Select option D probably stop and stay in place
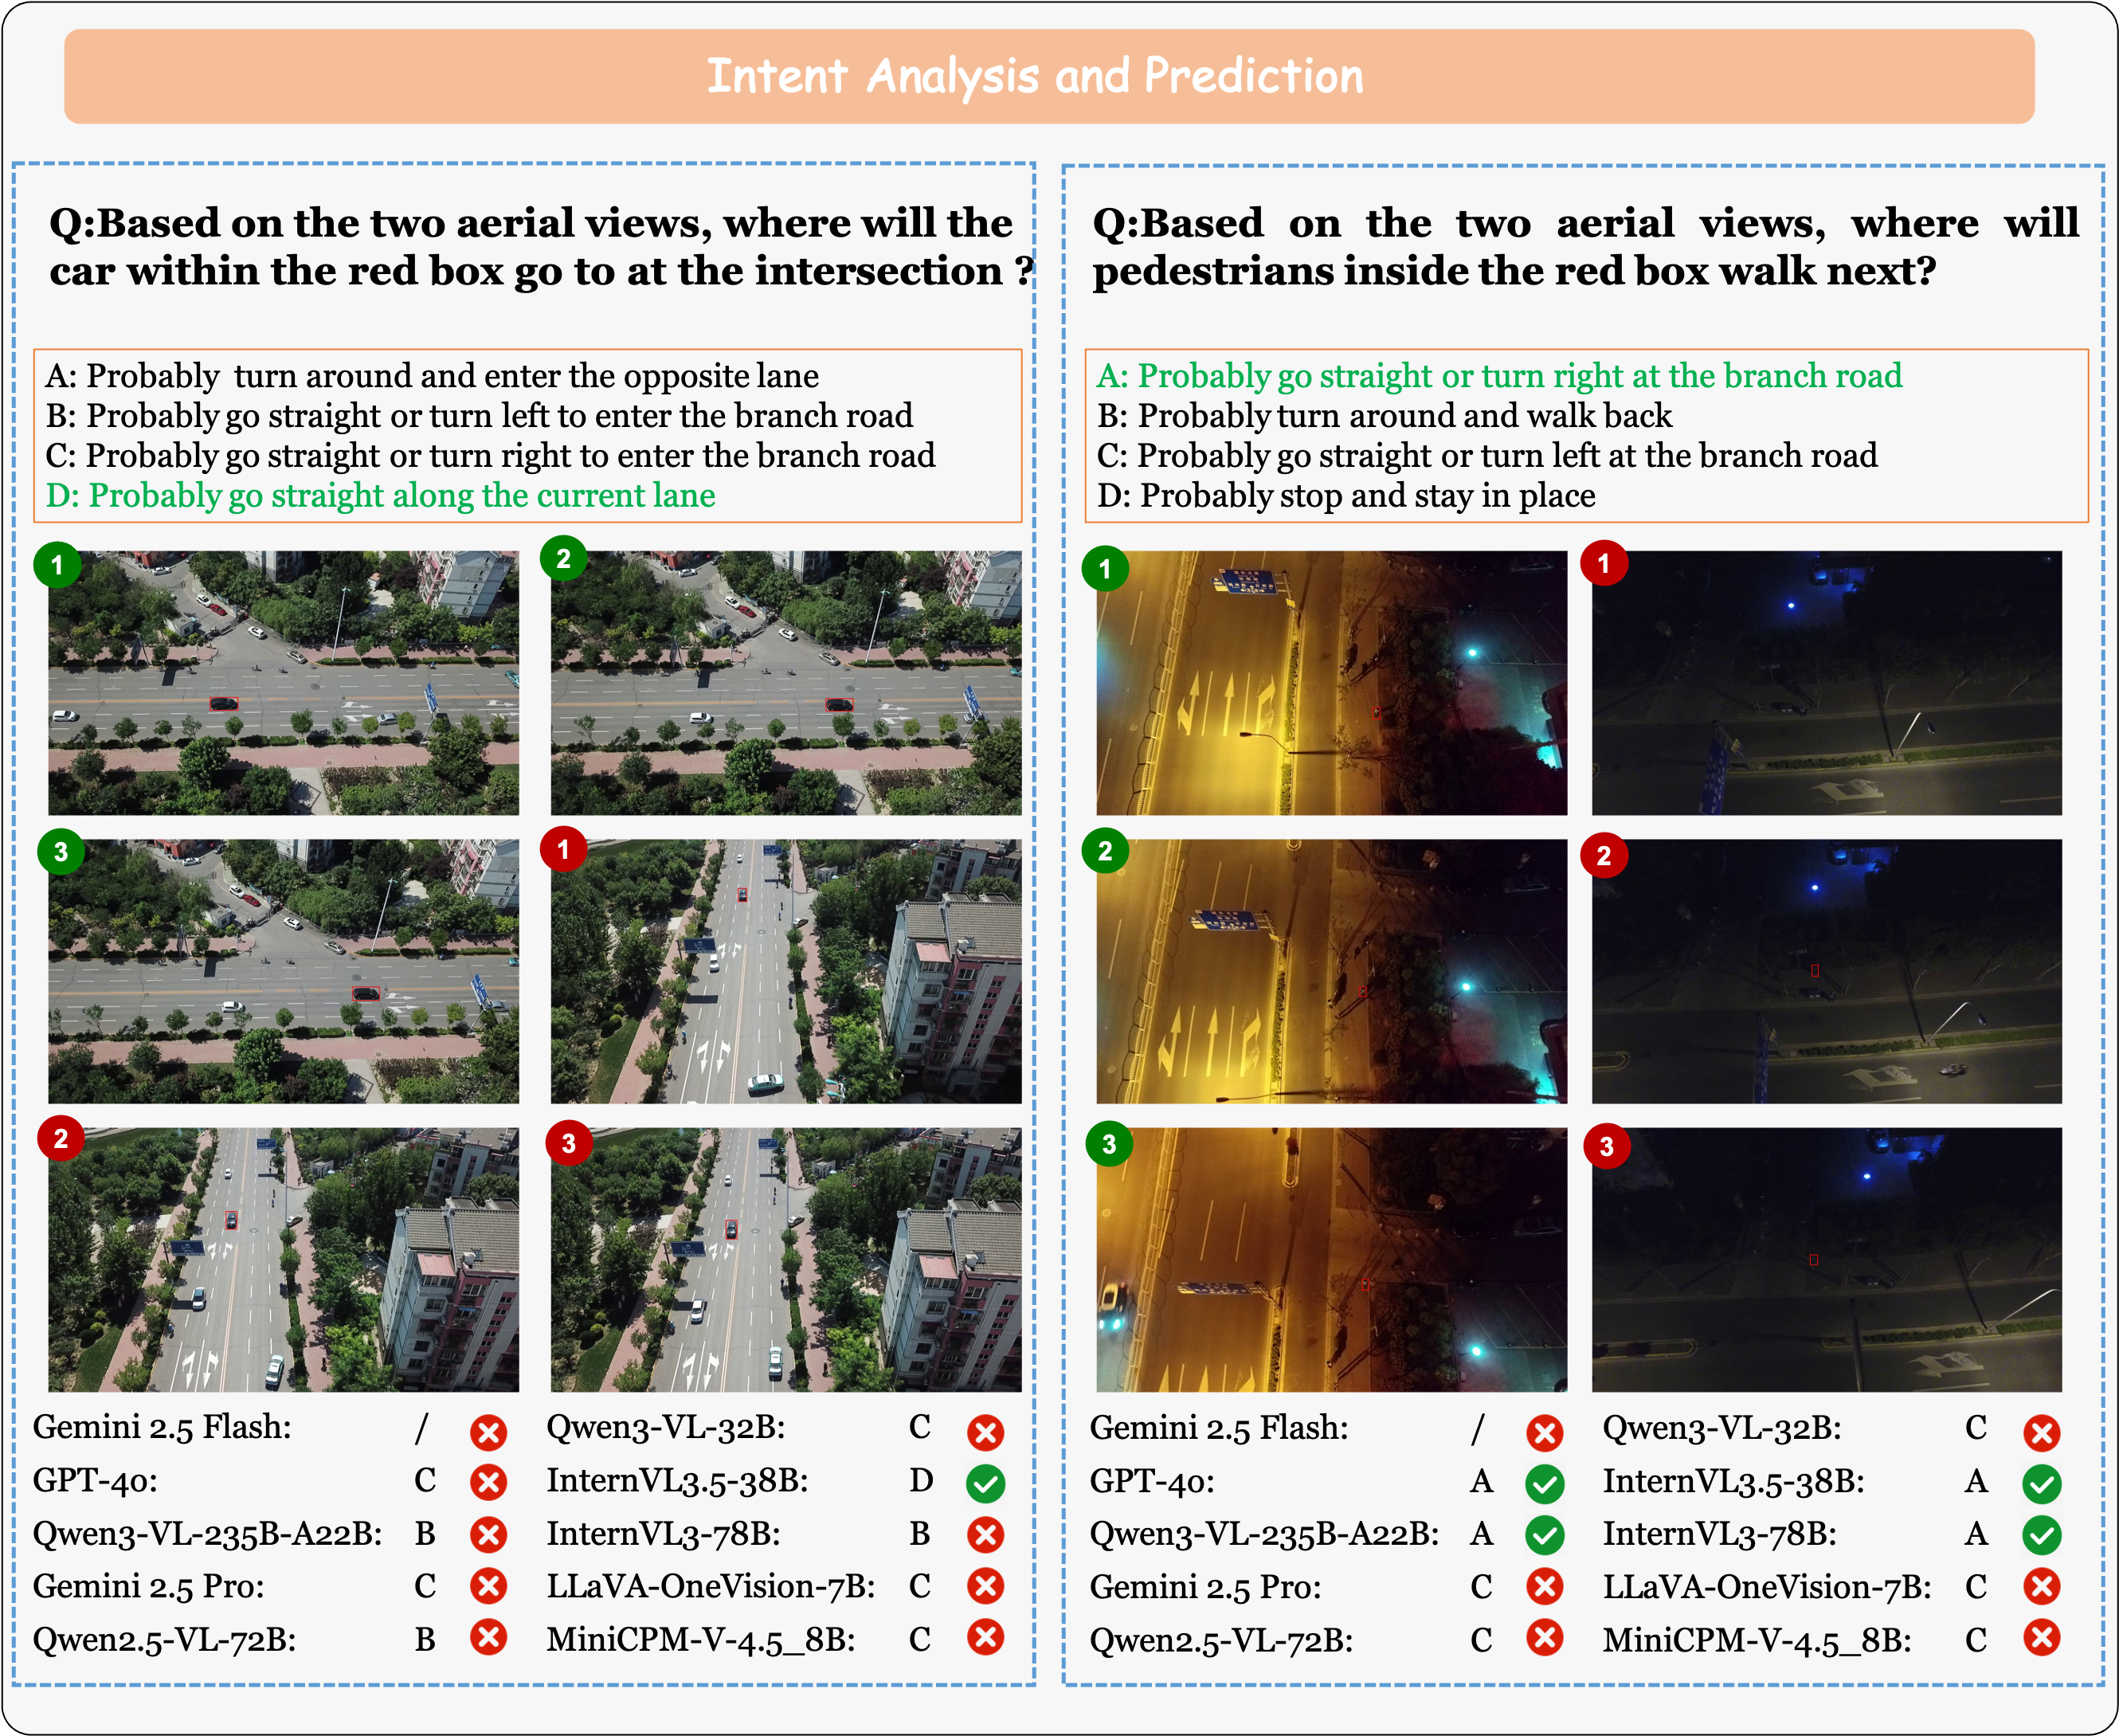The image size is (2119, 1736). pos(1345,495)
